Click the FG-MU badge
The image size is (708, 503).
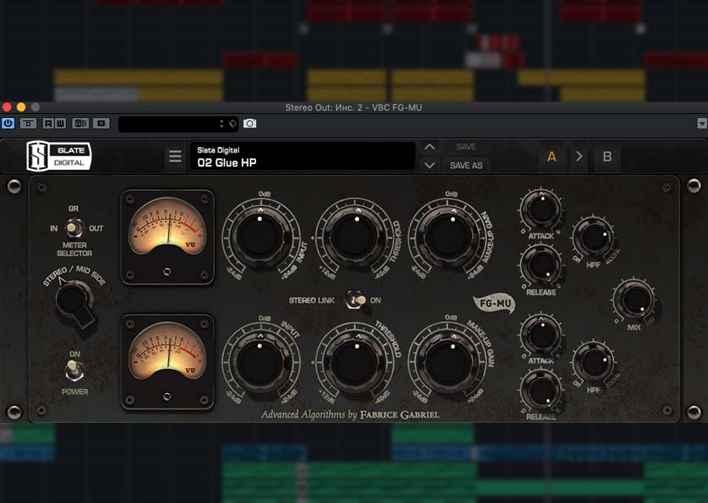494,303
